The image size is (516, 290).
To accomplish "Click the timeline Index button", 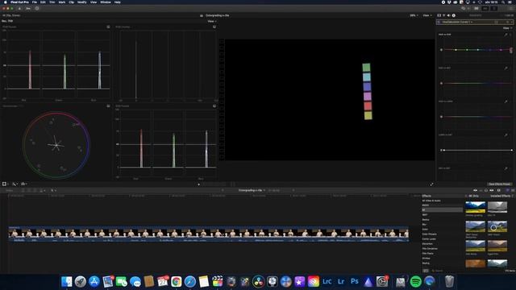I will 10,190.
